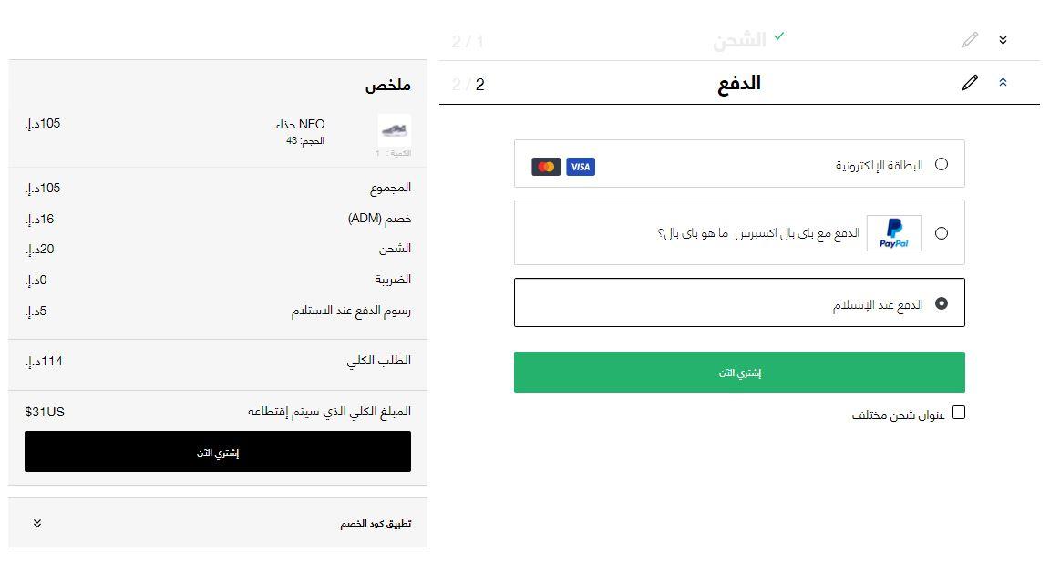Tick the عنوان شحن مختلف checkbox
1060x573 pixels.
(x=958, y=413)
